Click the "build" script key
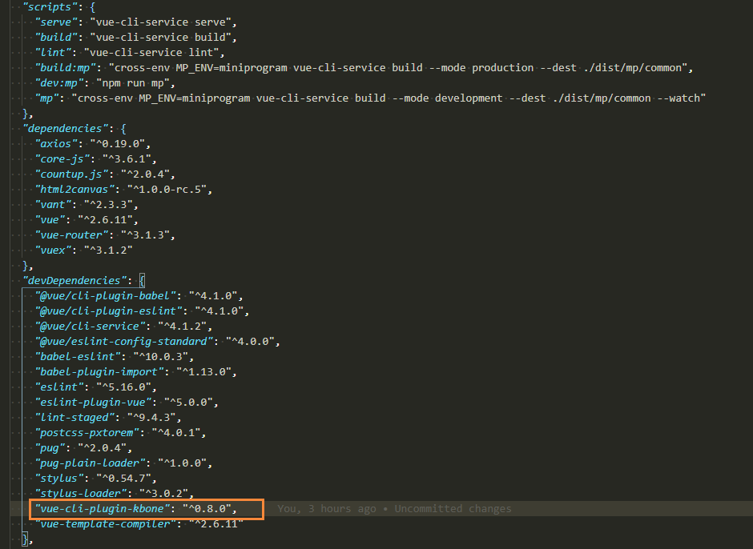The image size is (753, 549). 56,38
